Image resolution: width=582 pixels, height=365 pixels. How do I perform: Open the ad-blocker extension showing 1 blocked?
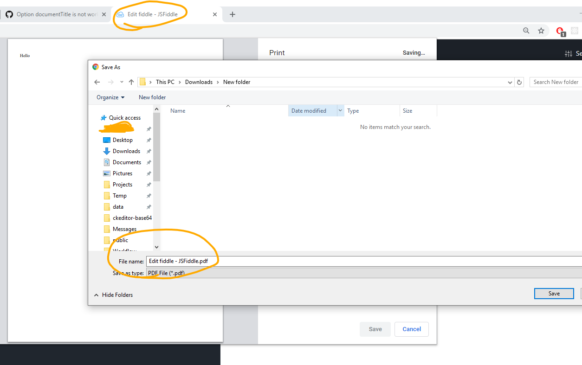[559, 30]
